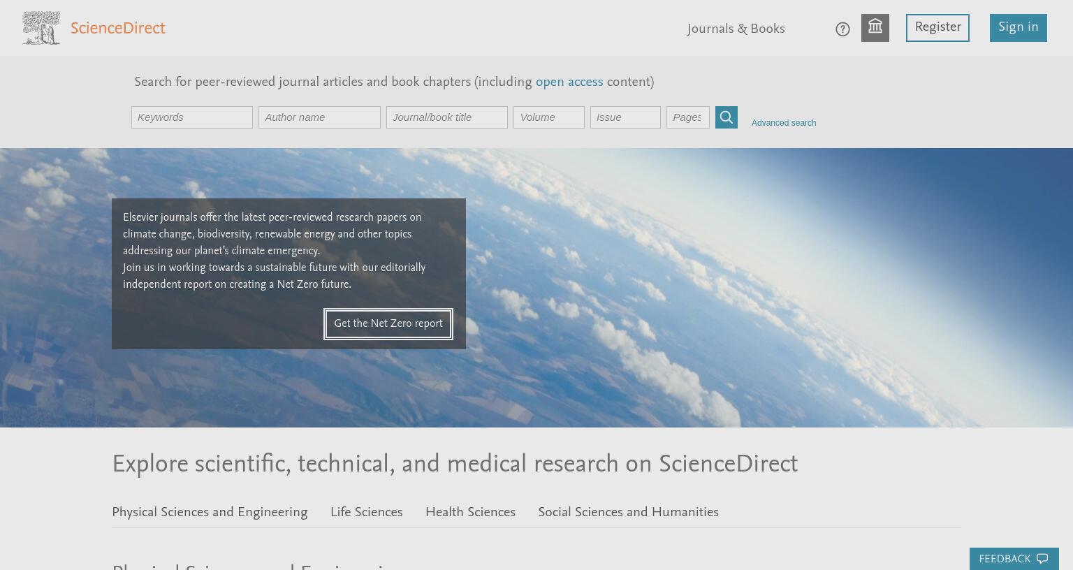Click Get the Net Zero report
Screen dimensions: 1073x570
tap(388, 324)
